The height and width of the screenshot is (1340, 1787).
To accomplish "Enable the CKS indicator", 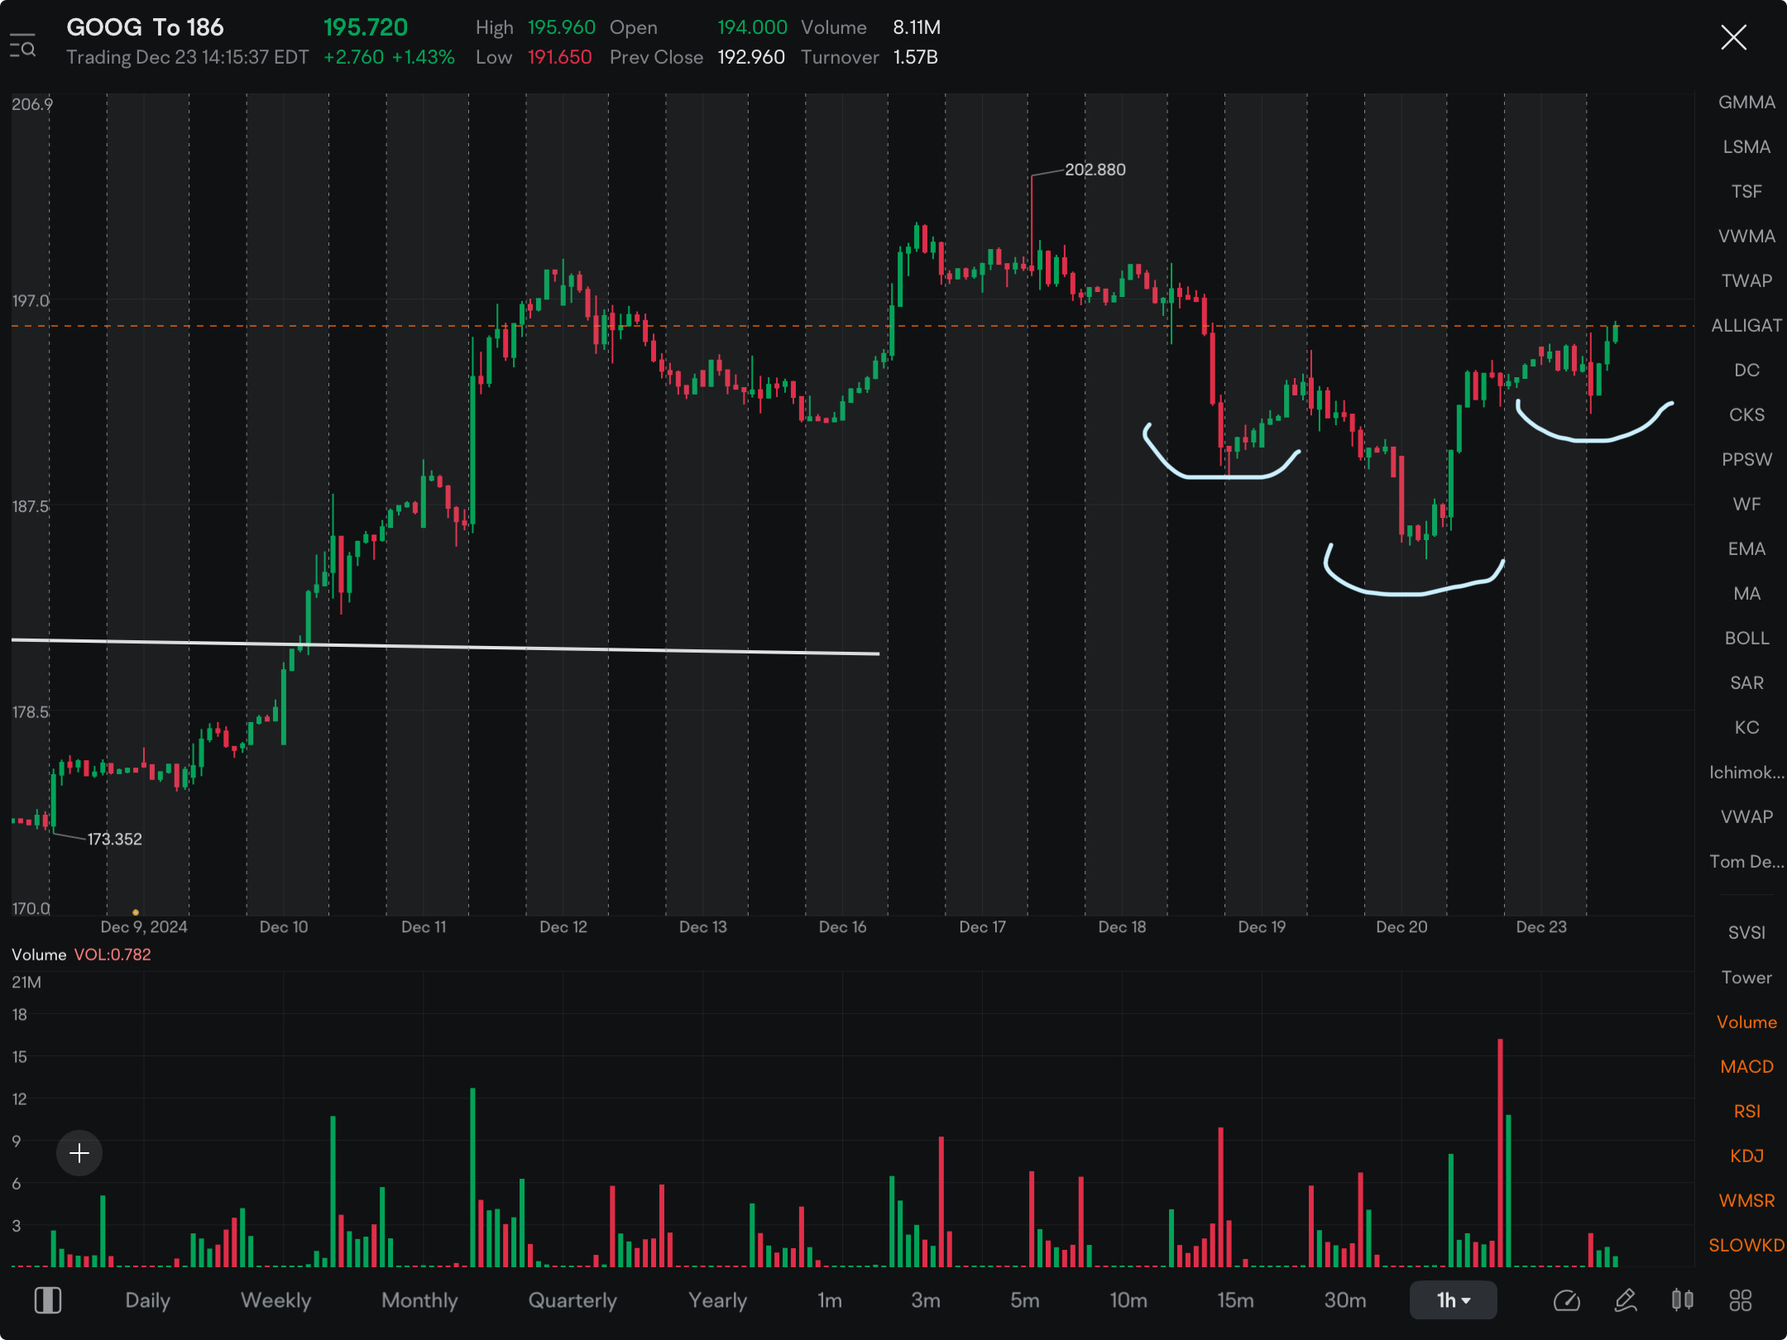I will tap(1746, 415).
